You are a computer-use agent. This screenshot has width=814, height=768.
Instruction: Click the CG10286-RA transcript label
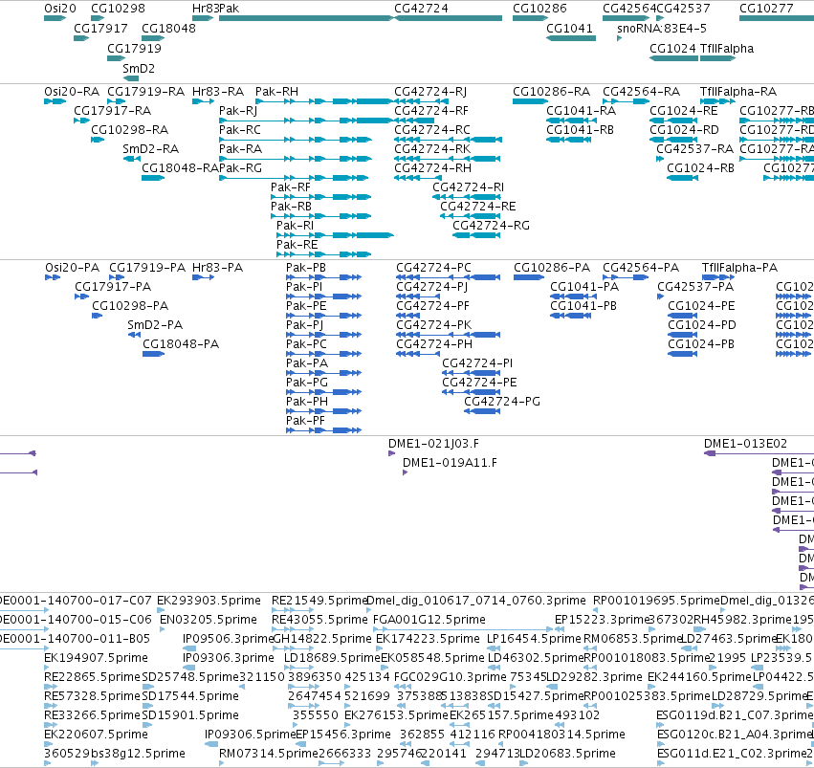click(551, 91)
